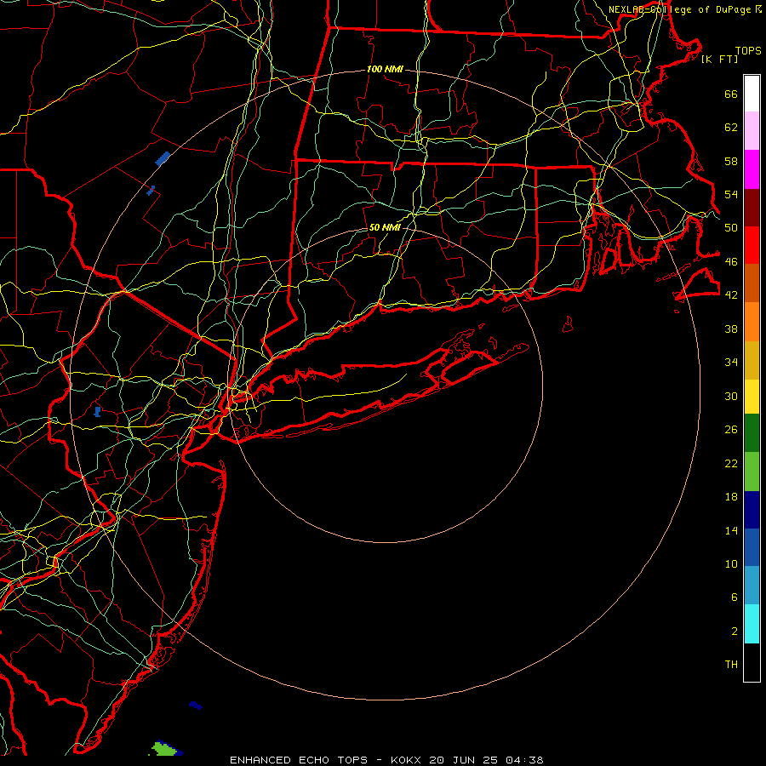Click the burnt orange legend swatch

click(x=752, y=283)
